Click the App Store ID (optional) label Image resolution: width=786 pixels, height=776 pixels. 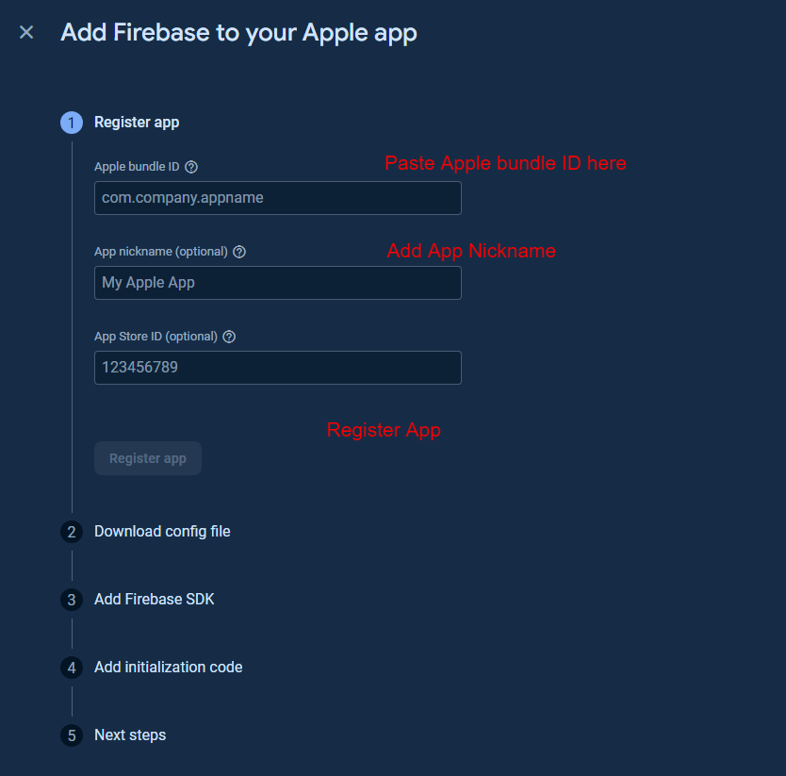click(156, 337)
